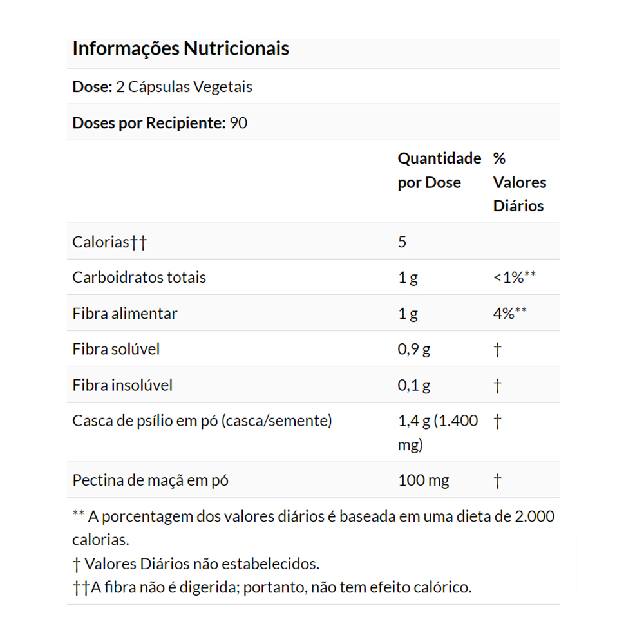Screen dimensions: 644x644
Task: Select the Casca de psílio em pó label
Action: [x=202, y=421]
